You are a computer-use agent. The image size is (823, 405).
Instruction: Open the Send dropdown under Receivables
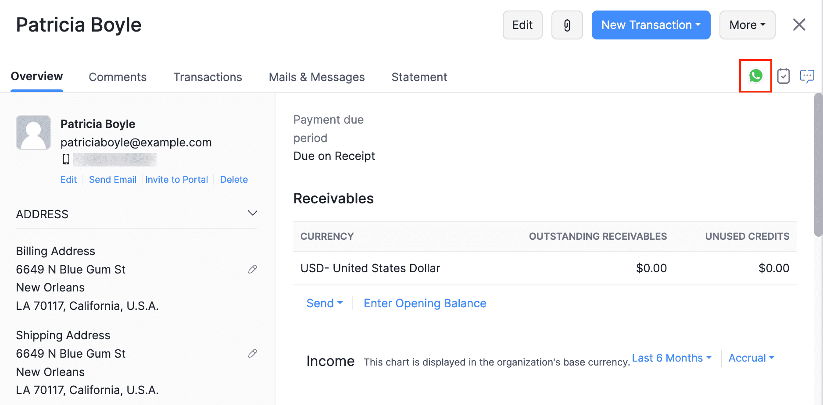324,303
